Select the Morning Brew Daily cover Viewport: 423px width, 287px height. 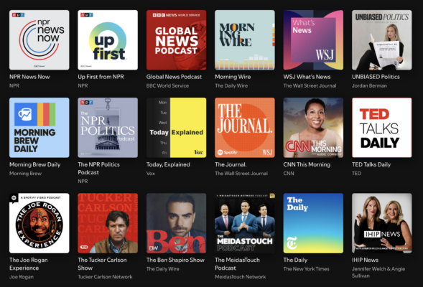click(39, 128)
